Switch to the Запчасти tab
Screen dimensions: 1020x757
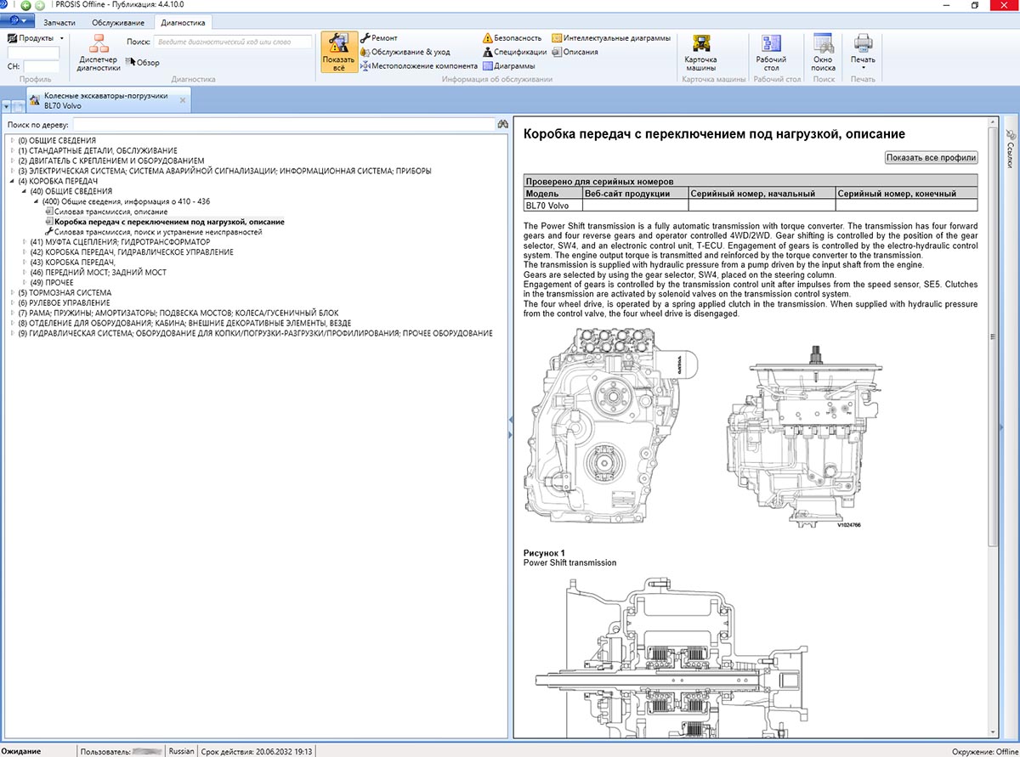click(x=60, y=22)
